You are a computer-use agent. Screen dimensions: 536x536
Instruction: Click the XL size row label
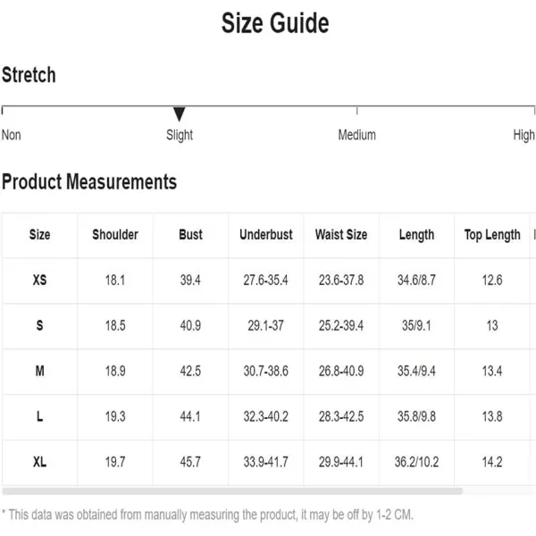[x=39, y=462]
